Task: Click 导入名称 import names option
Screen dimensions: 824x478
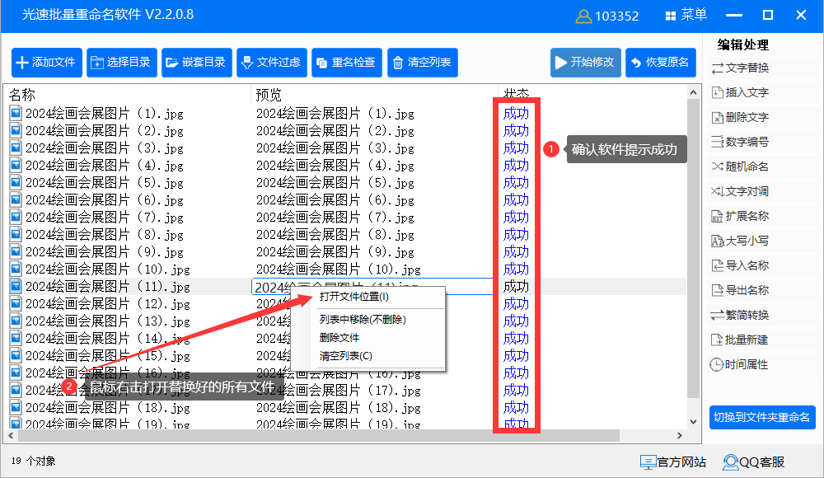Action: click(x=741, y=265)
